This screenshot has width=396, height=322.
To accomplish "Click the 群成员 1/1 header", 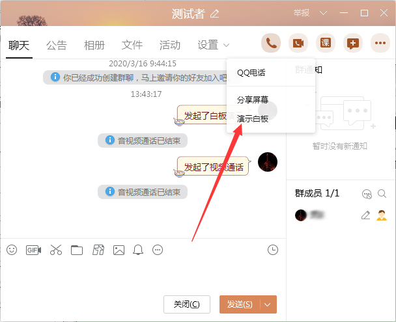I will click(x=317, y=193).
